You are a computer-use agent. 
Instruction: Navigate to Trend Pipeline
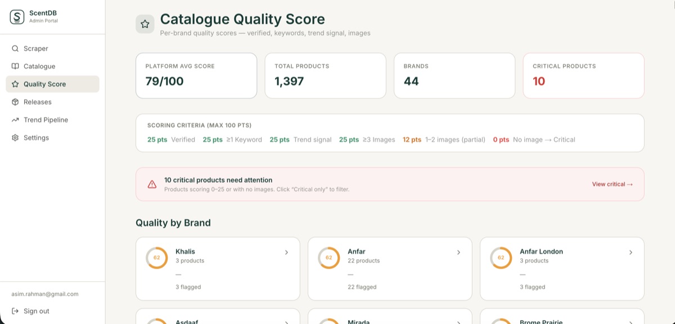pos(52,120)
